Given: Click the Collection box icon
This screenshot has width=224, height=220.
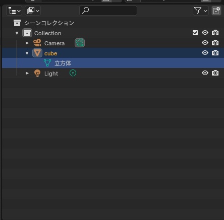Looking at the screenshot, I should point(27,33).
